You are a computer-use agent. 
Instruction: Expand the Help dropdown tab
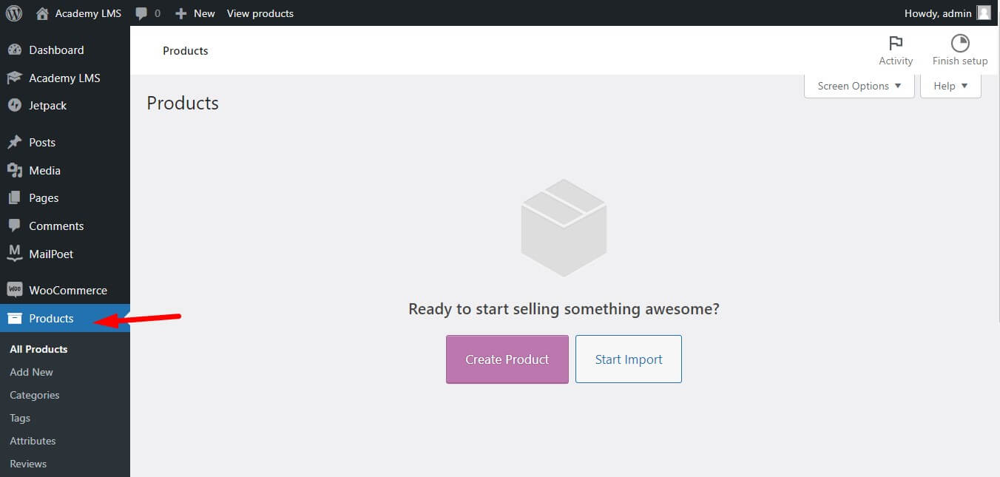(950, 86)
